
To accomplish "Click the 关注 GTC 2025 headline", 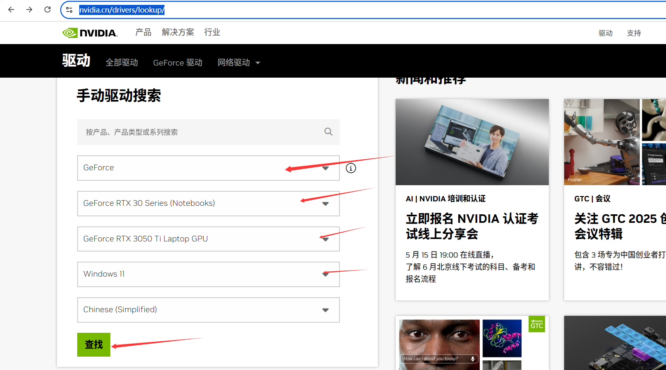I will [620, 226].
